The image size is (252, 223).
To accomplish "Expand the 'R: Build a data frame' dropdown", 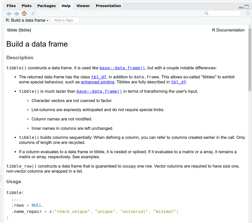I will pos(27,20).
